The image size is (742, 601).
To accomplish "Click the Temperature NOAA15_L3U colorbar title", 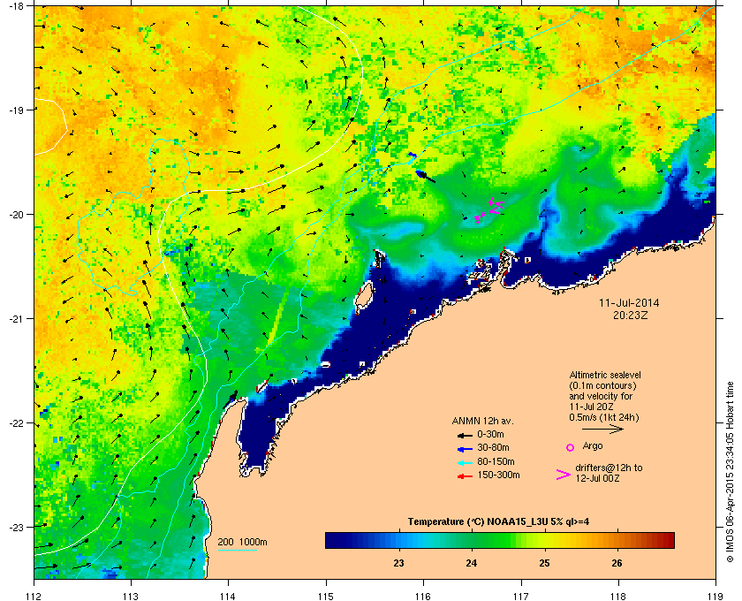I will click(x=498, y=522).
